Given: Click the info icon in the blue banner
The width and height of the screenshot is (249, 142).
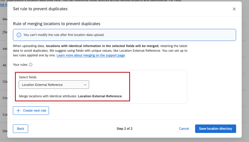Looking at the screenshot, I should click(19, 35).
